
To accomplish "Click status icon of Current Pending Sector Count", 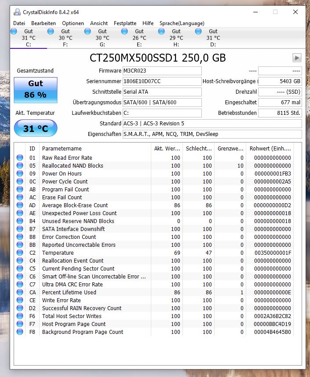I will (20, 269).
